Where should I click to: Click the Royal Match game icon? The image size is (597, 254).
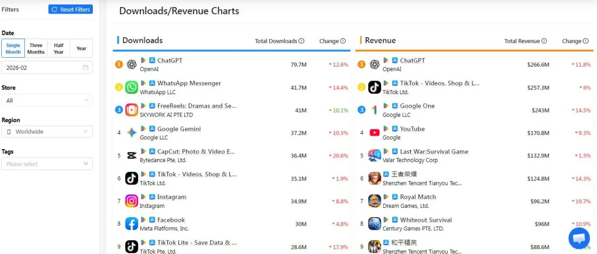[375, 201]
